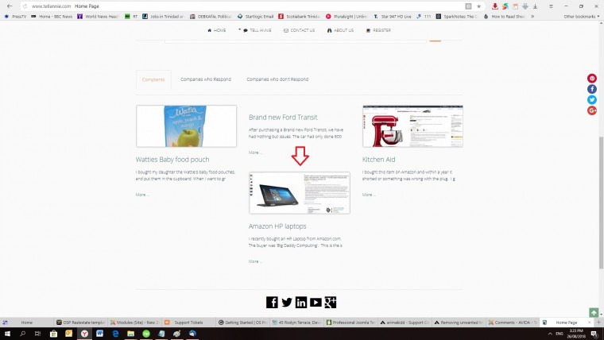The image size is (604, 340).
Task: Open Home - BBC News bookmark
Action: click(52, 17)
